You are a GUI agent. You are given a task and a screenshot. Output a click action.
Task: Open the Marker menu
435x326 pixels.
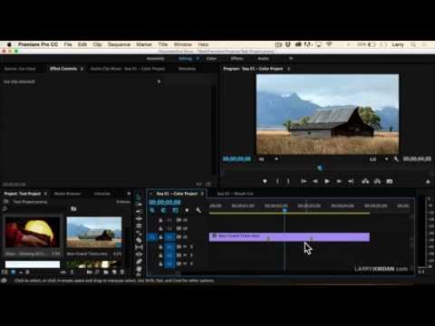point(144,44)
